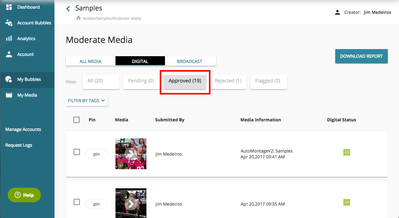Click the Download Report button
The height and width of the screenshot is (218, 399).
(x=361, y=56)
